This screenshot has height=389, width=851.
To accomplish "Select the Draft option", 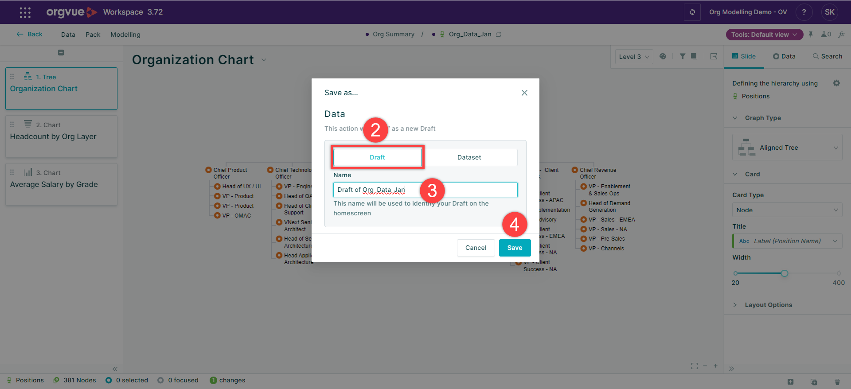I will point(377,157).
